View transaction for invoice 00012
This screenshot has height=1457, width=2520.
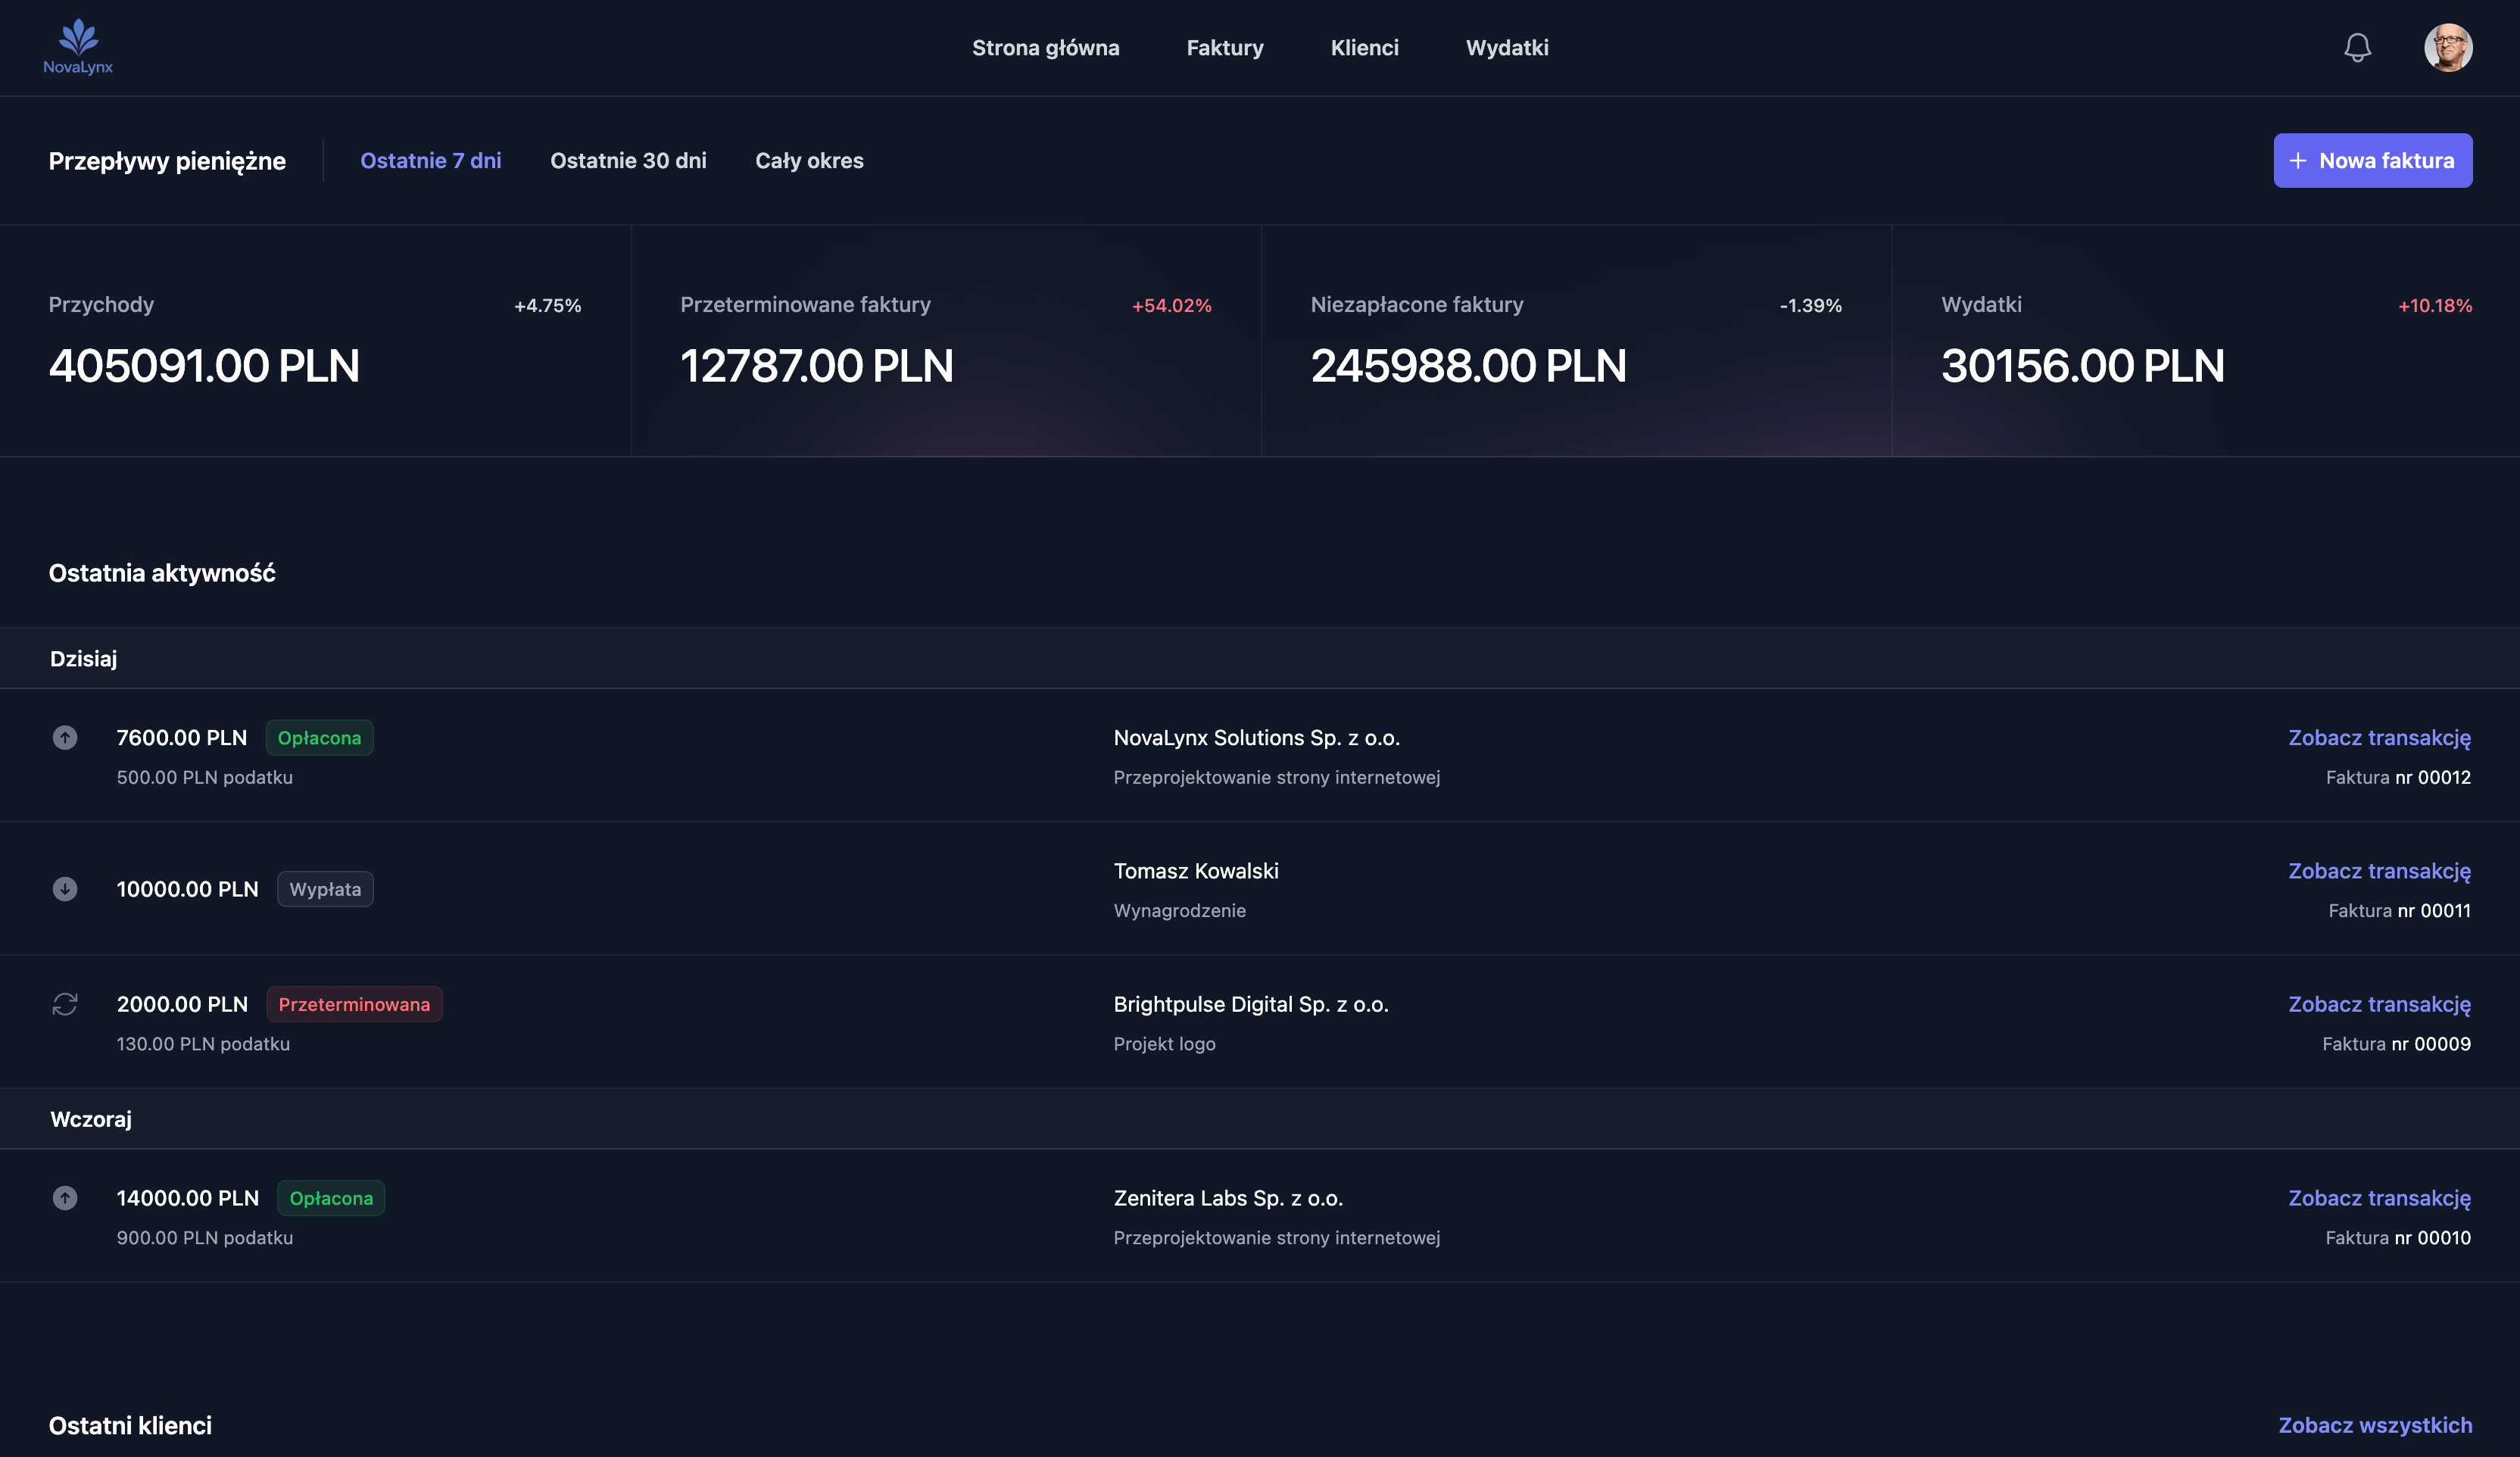(2379, 738)
